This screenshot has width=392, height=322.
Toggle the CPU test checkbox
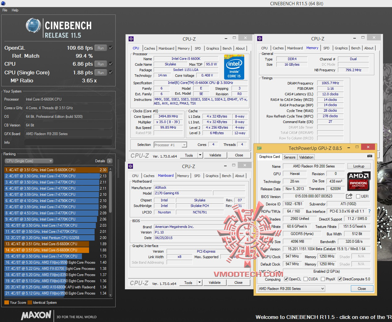pyautogui.click(x=111, y=64)
